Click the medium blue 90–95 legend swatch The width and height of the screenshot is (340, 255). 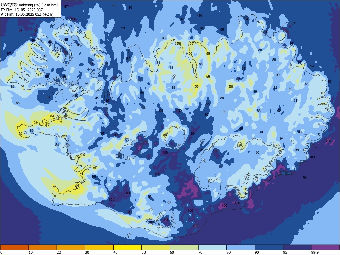(269, 248)
